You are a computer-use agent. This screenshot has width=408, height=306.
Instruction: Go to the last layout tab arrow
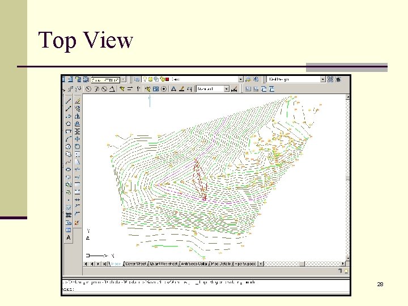pos(104,264)
